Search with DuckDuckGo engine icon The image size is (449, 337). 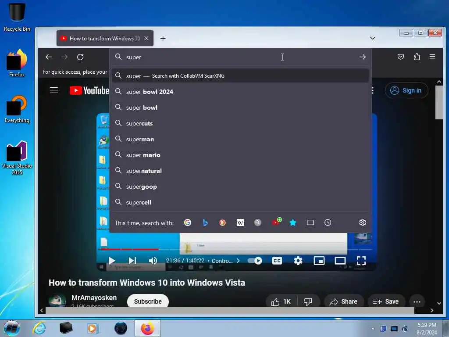point(222,222)
